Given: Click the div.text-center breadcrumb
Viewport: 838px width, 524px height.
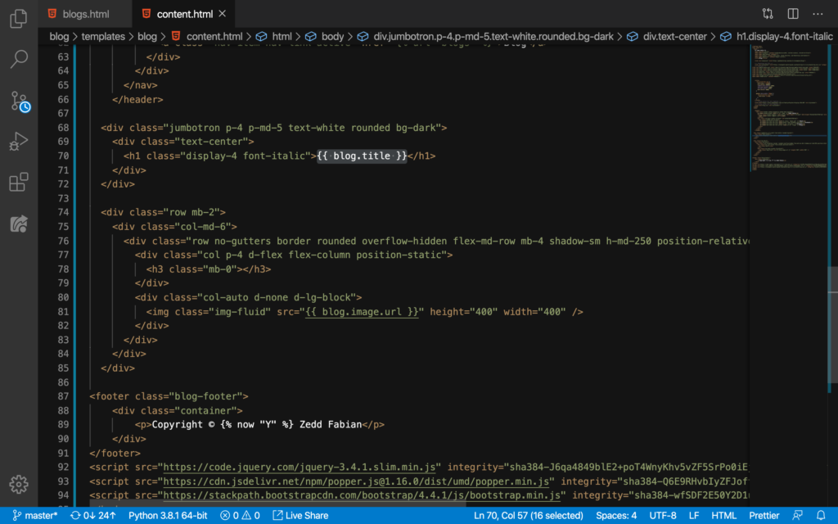Looking at the screenshot, I should pyautogui.click(x=674, y=36).
